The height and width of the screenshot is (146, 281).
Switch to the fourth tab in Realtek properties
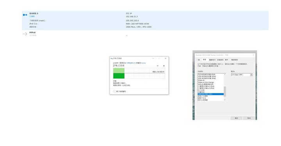[x=220, y=60]
